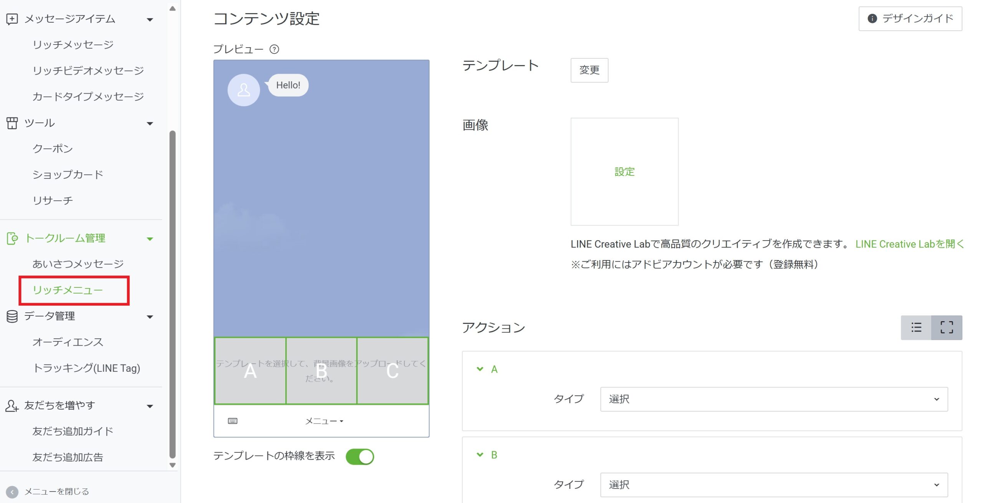This screenshot has height=503, width=983.
Task: Open the タイプ dropdown for action B
Action: tap(774, 485)
